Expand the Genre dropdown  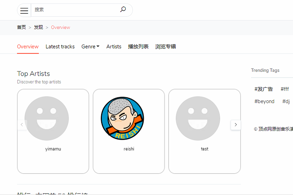tap(90, 46)
